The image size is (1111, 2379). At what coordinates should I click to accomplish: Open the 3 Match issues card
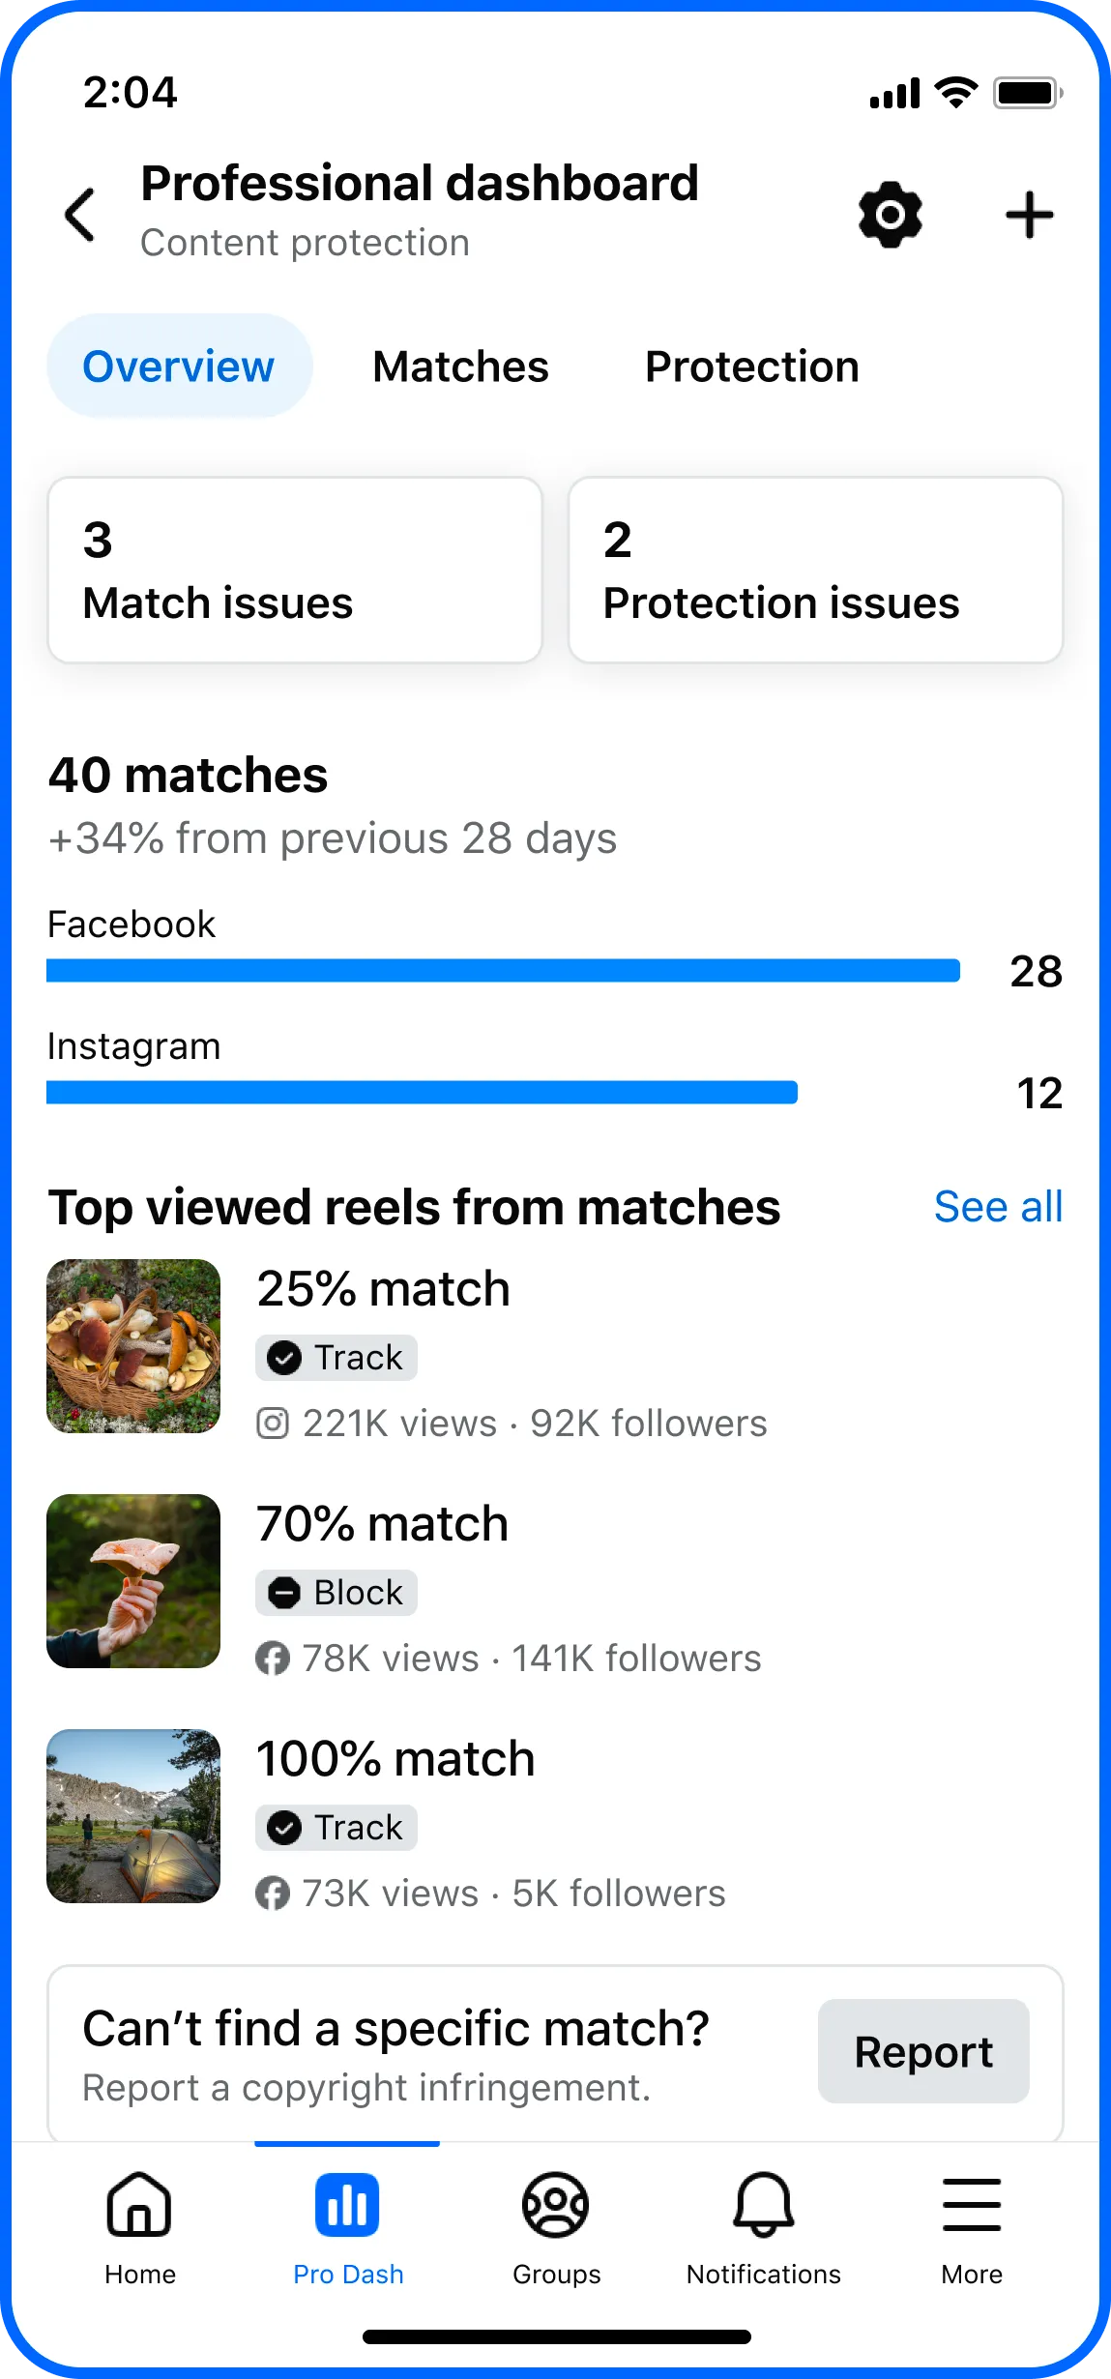(x=295, y=570)
